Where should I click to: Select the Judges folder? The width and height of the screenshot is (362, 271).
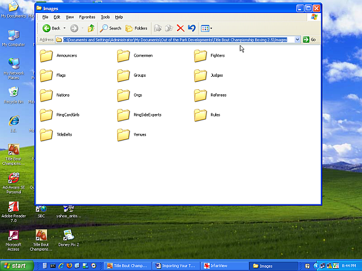click(x=209, y=75)
